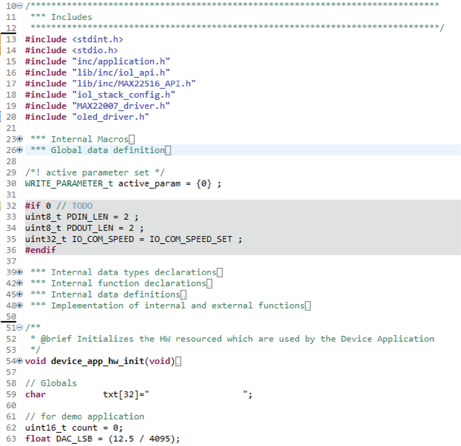Screen dimensions: 461x446
Task: Click the IO_COM_SPEED_SET macro name
Action: pyautogui.click(x=191, y=239)
